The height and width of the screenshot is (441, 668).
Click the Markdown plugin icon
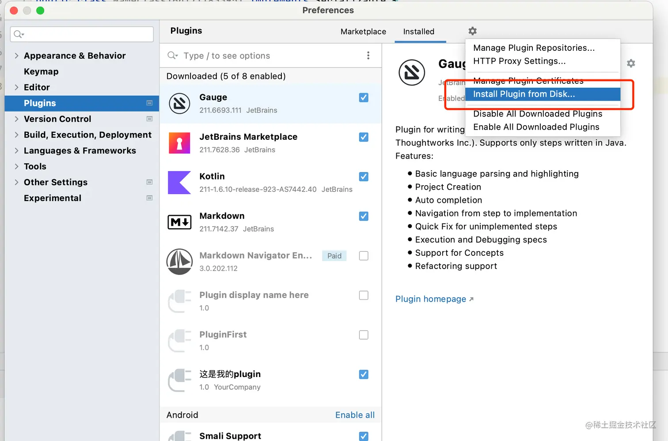[x=179, y=222]
